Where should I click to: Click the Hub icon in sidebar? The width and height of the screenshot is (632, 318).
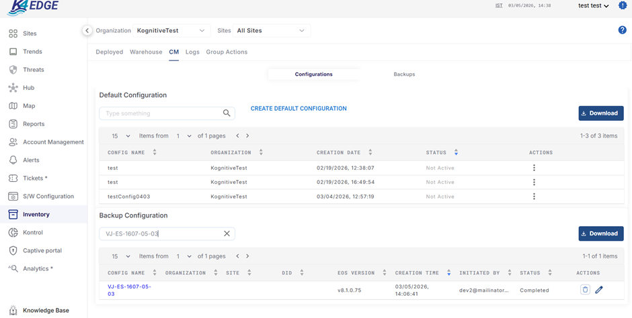[13, 88]
